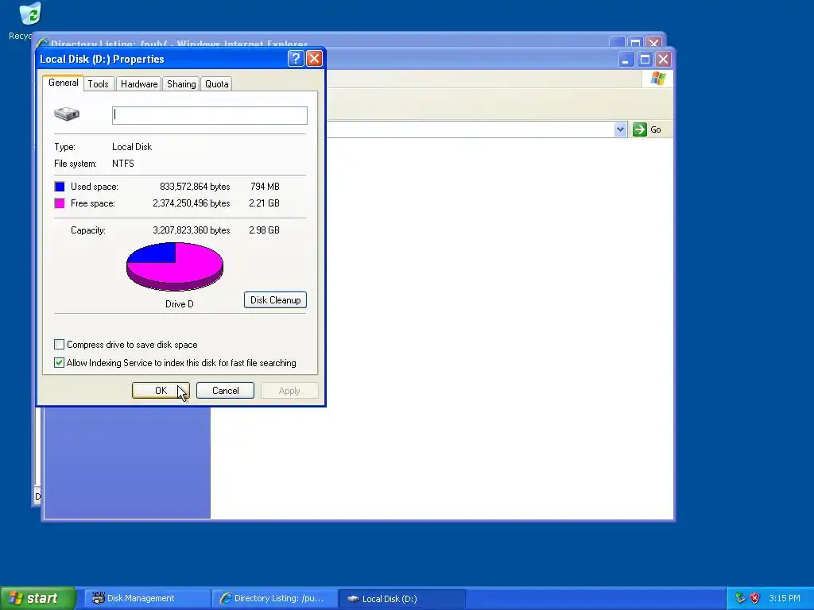Image resolution: width=814 pixels, height=610 pixels.
Task: Click the help question mark button
Action: click(x=296, y=59)
